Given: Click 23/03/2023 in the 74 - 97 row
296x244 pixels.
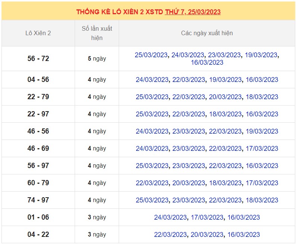Looking at the screenshot, I should point(188,200).
